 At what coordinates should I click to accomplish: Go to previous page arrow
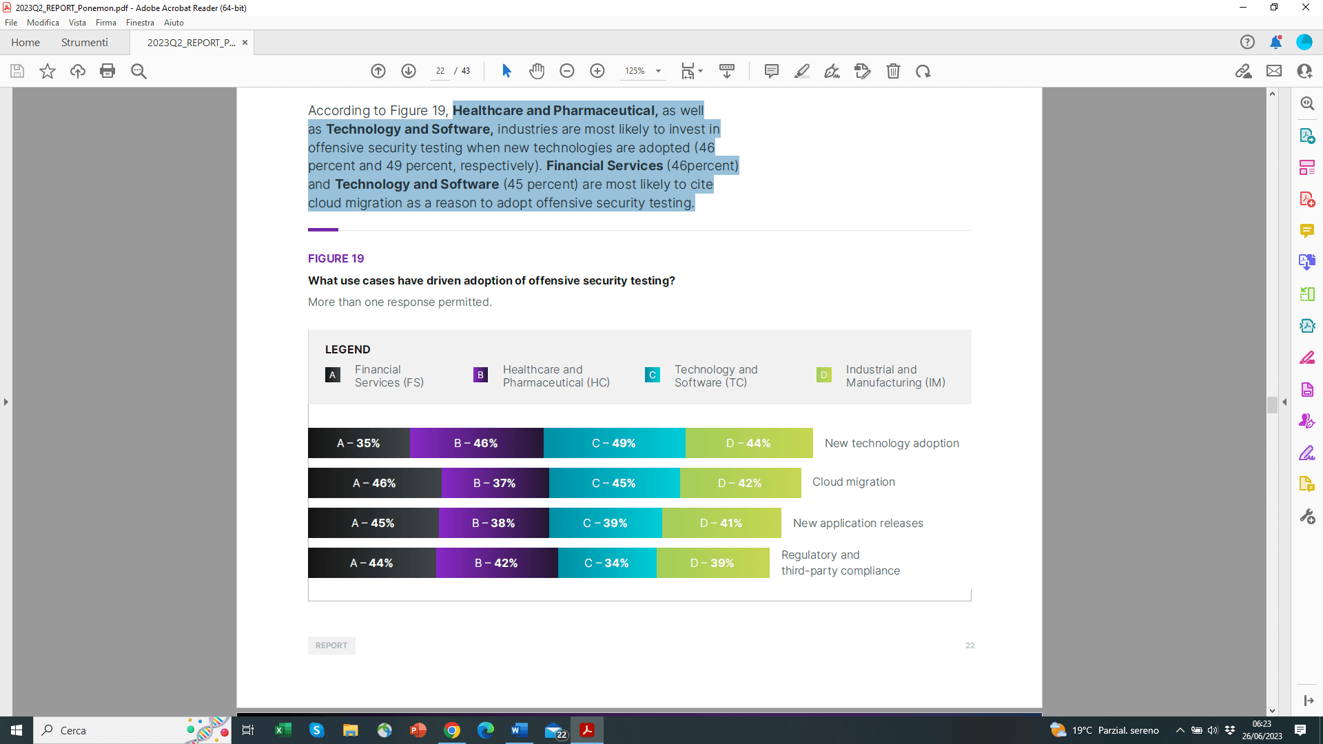[x=378, y=71]
